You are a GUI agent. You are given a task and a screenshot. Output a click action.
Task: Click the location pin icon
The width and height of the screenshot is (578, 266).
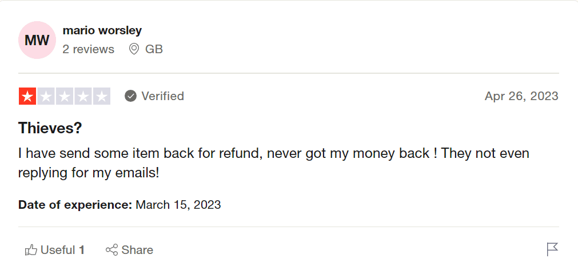point(134,49)
